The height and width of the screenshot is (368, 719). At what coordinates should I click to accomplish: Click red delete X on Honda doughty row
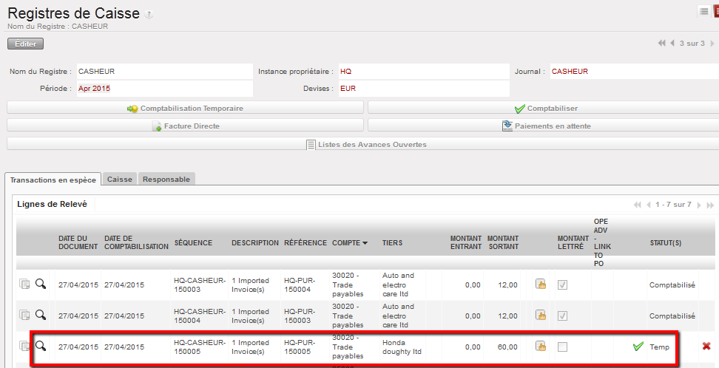tap(706, 346)
